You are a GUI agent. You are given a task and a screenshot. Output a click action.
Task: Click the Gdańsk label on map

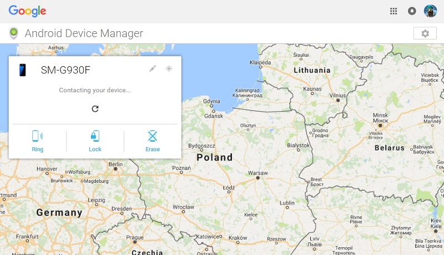[x=214, y=116]
